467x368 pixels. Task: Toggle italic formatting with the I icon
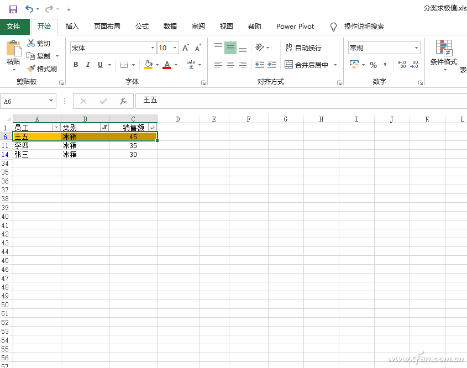click(87, 64)
